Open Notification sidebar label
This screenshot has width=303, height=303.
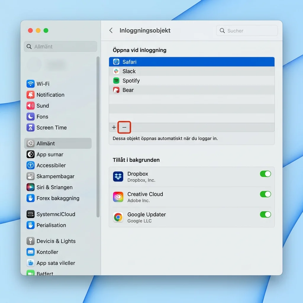tap(50, 95)
